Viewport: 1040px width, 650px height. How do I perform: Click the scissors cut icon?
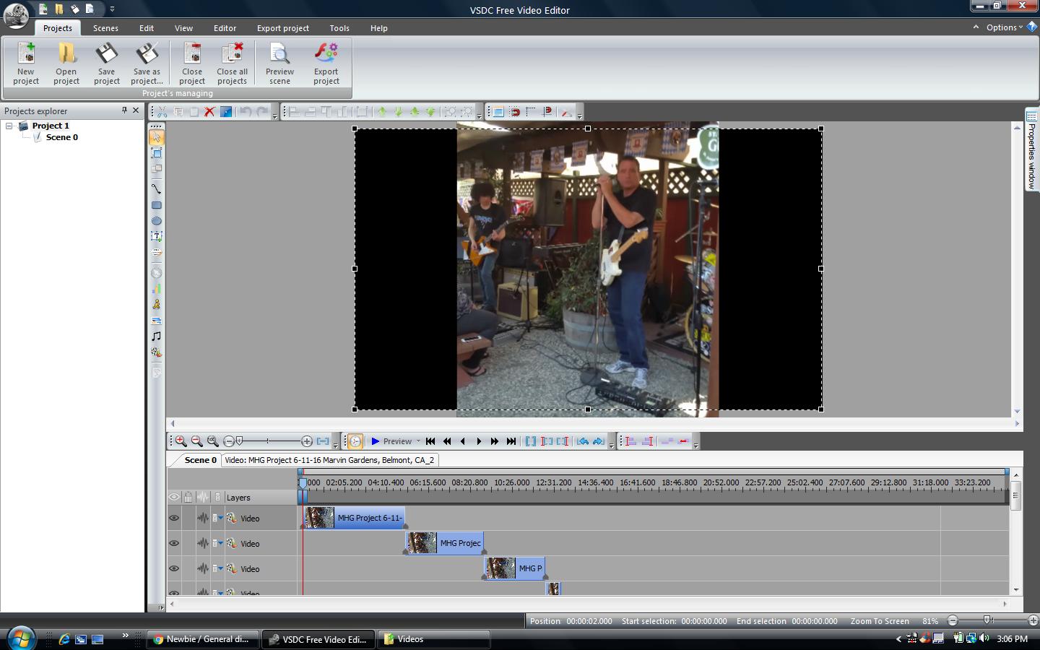162,112
